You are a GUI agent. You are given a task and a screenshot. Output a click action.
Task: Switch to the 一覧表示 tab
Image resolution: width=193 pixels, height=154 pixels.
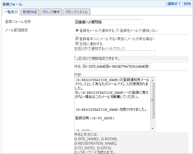11,12
